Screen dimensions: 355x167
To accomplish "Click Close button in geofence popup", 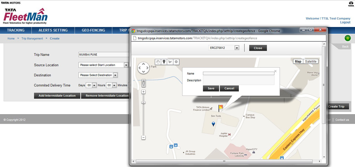I will 258,48.
